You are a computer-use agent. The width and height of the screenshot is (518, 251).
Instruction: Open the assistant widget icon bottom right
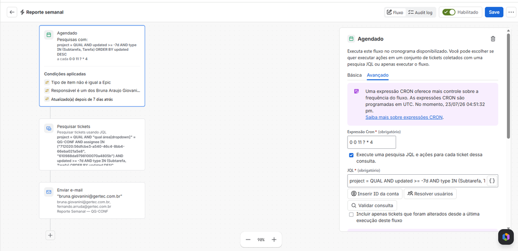[506, 237]
